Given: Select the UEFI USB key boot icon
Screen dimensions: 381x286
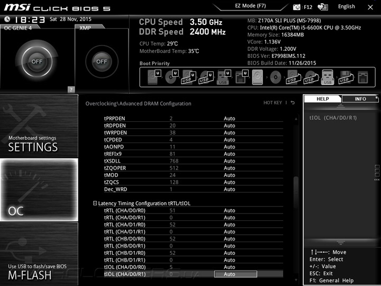Looking at the screenshot, I should click(223, 77).
